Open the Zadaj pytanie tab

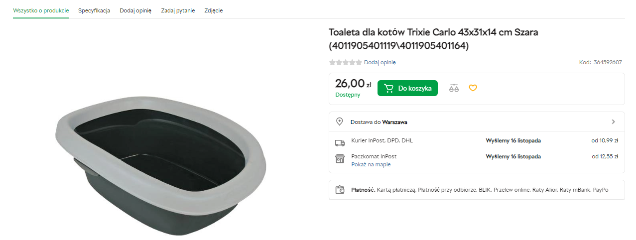(x=178, y=10)
